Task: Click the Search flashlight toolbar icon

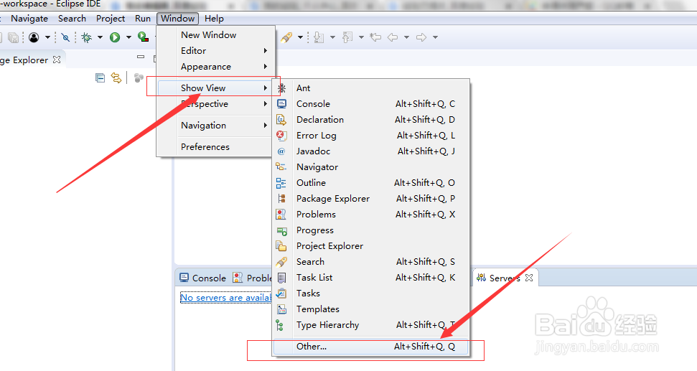Action: pyautogui.click(x=286, y=37)
